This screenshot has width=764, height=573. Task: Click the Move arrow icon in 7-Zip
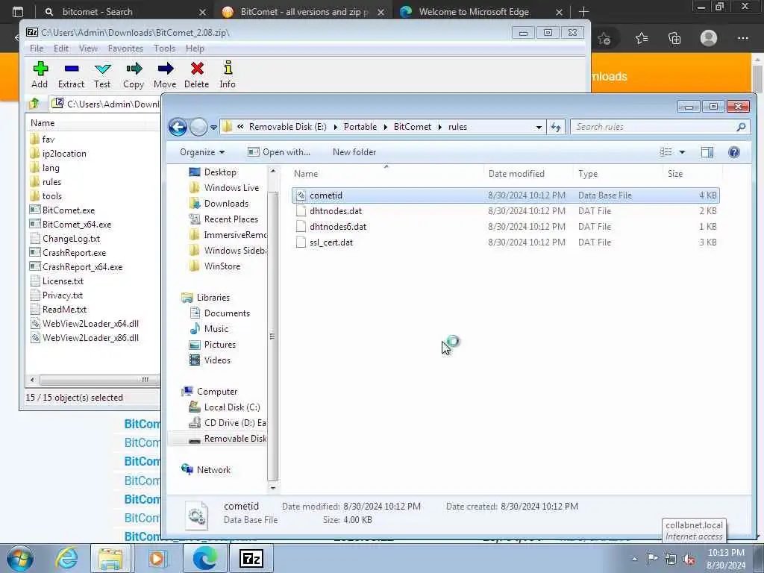click(165, 75)
